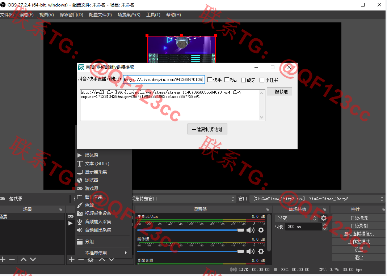The image size is (387, 276).
Task: Open the Docks (停靠窗口) menu
Action: click(x=71, y=15)
